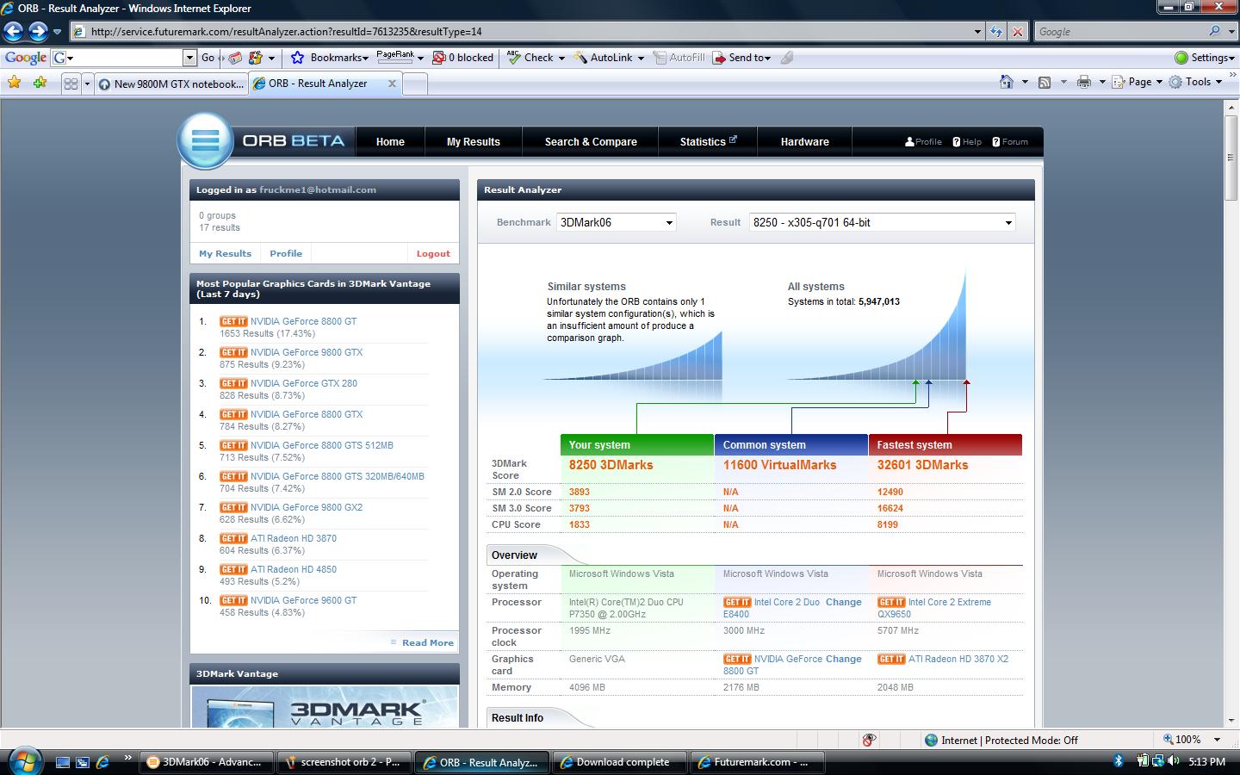
Task: Click the Windows Start orb
Action: [24, 761]
